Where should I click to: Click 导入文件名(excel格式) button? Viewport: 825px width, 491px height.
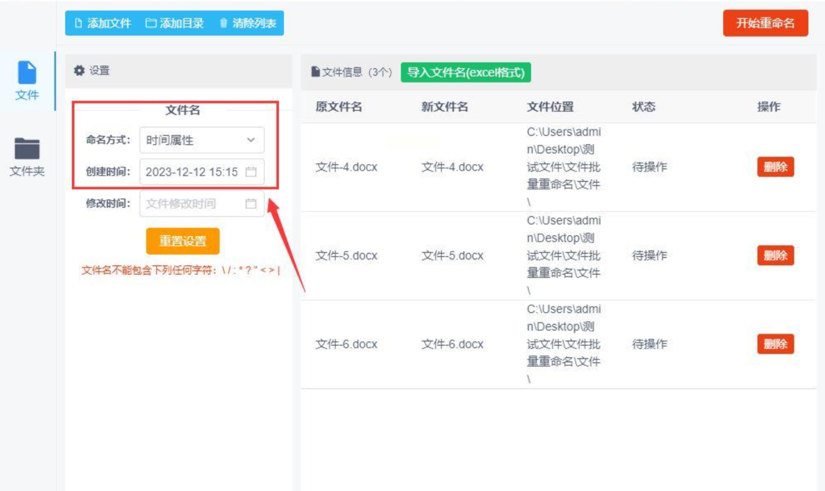465,72
